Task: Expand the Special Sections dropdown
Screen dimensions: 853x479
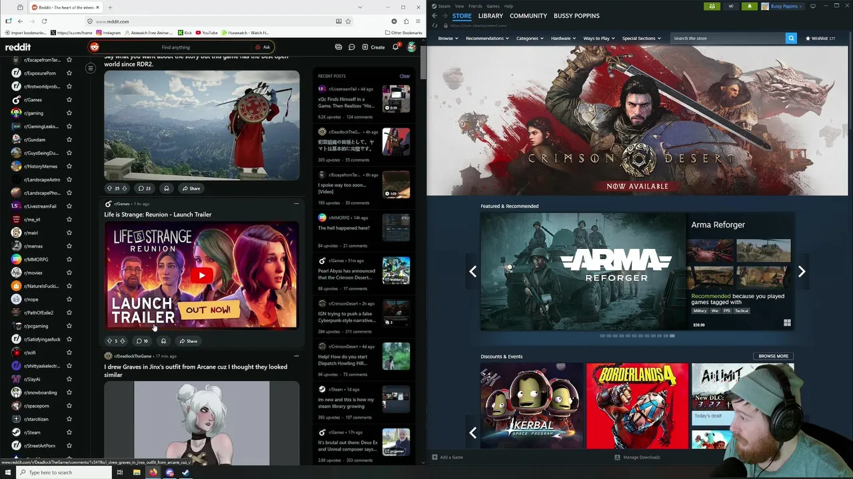Action: (642, 38)
